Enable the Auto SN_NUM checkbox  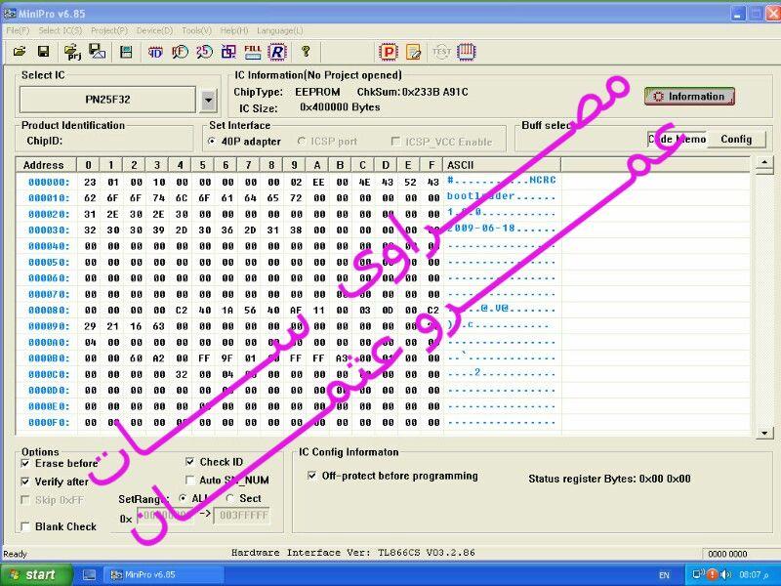point(189,480)
